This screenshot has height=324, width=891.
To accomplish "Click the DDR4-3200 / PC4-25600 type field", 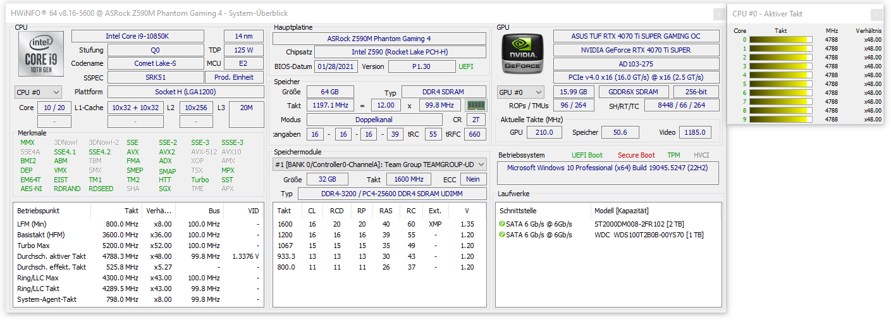I will (x=392, y=194).
